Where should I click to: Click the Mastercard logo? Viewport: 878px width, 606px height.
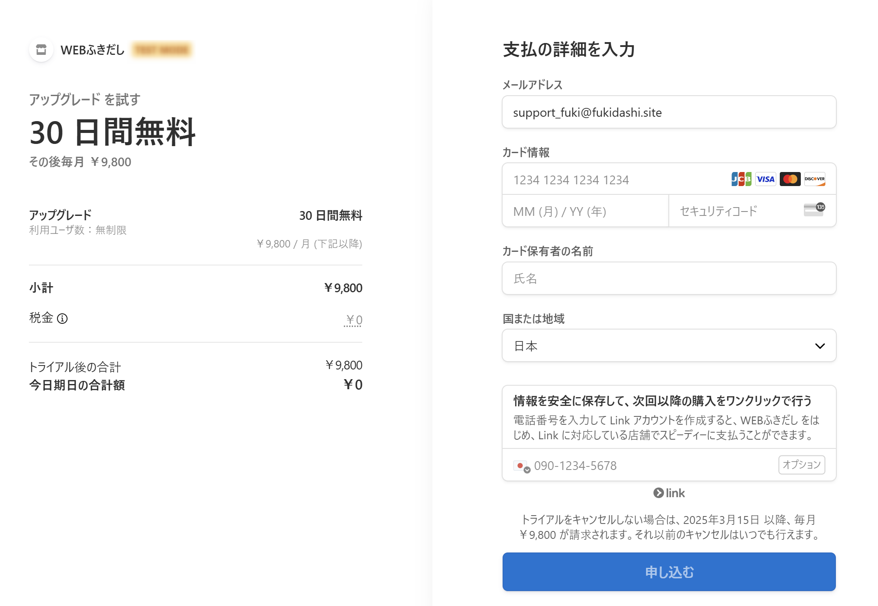(790, 179)
